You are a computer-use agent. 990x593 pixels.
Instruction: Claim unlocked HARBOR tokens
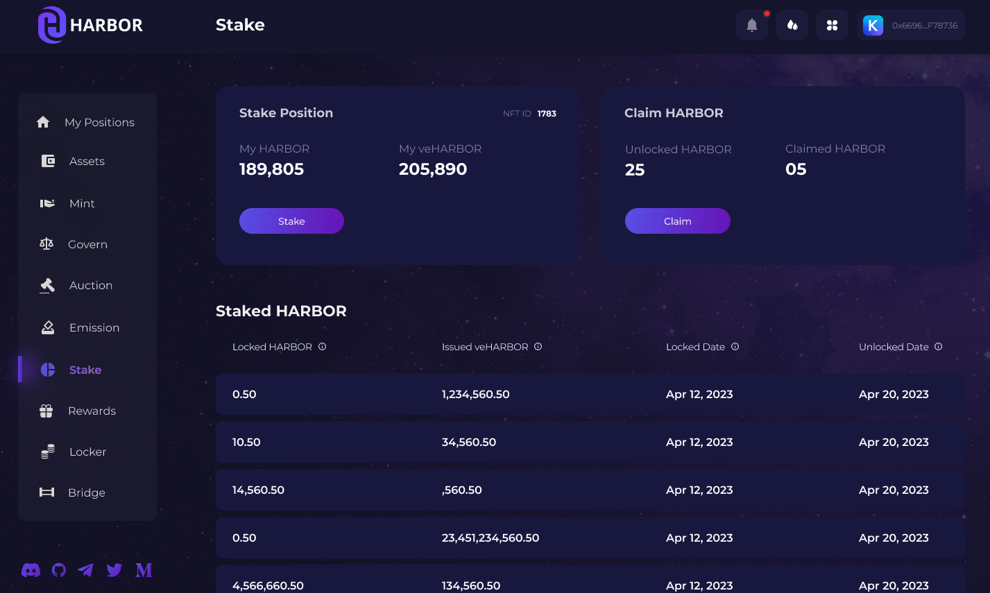[x=677, y=221]
